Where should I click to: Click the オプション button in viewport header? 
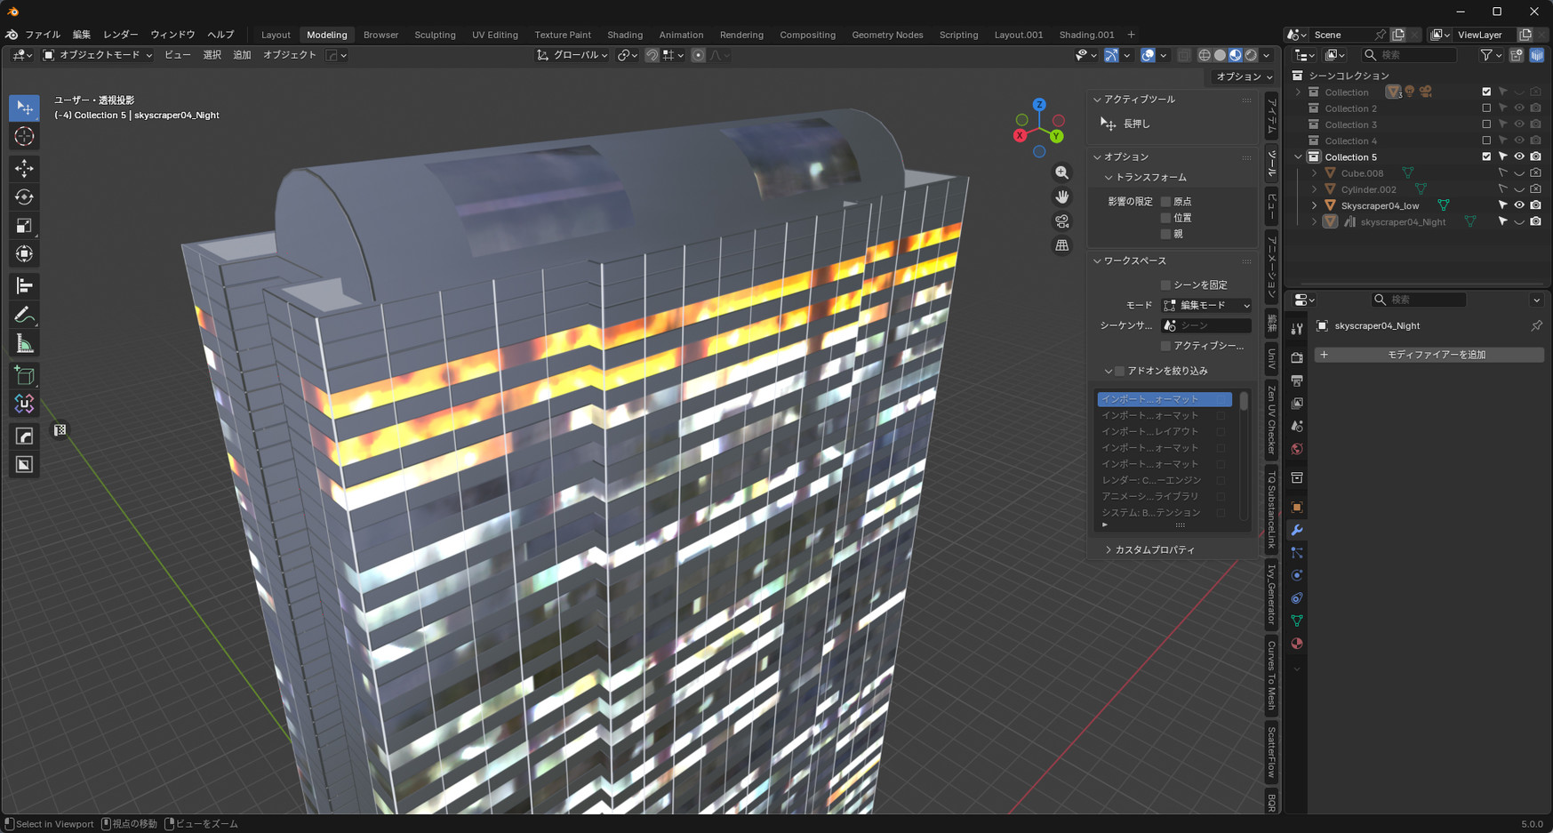point(1244,76)
